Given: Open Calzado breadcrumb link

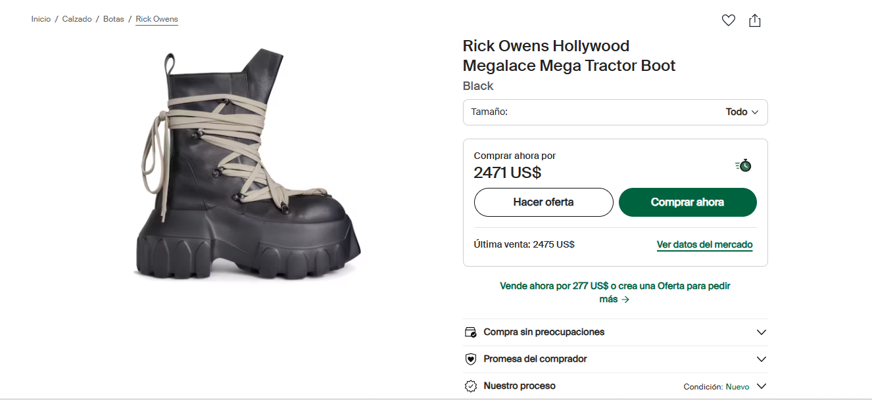Looking at the screenshot, I should click(x=77, y=19).
